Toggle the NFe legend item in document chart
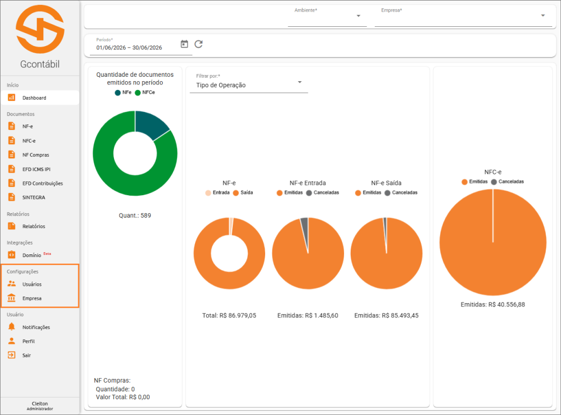Viewport: 561px width, 415px height. (123, 93)
